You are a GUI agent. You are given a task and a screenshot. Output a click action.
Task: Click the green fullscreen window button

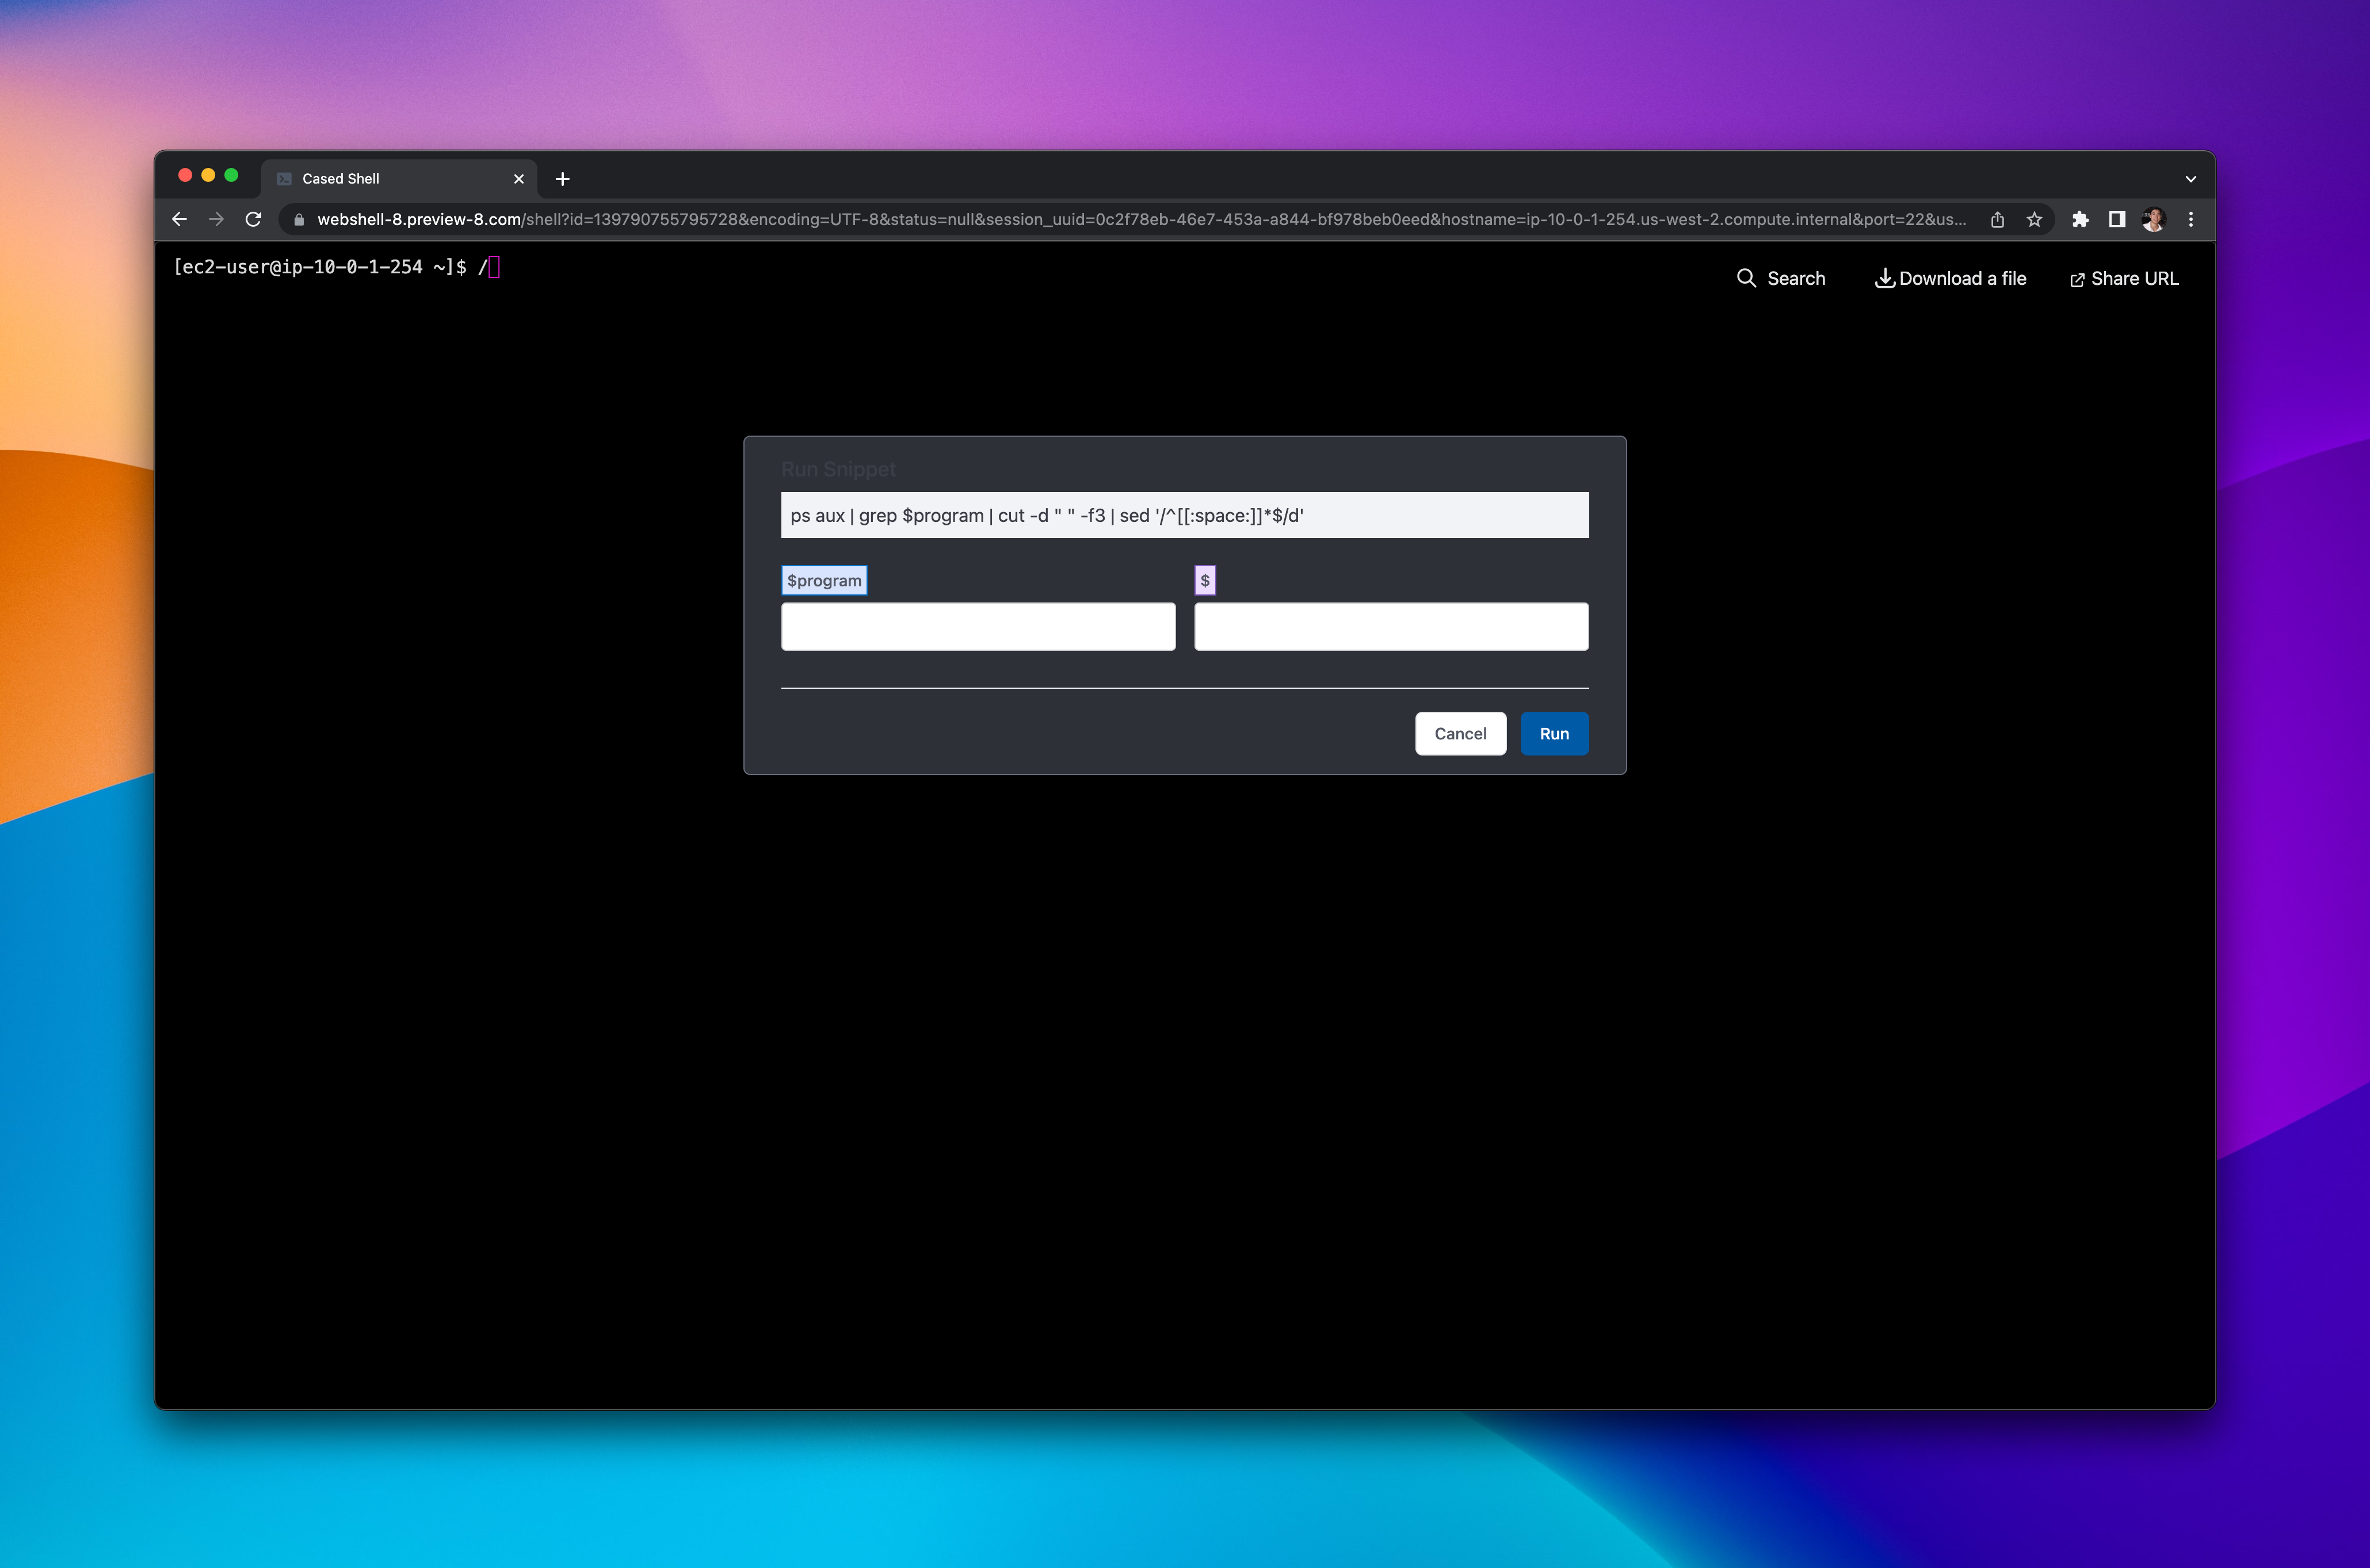click(x=231, y=175)
